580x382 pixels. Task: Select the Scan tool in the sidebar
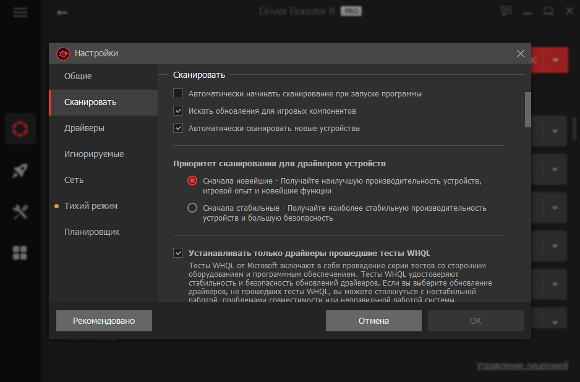click(x=20, y=128)
